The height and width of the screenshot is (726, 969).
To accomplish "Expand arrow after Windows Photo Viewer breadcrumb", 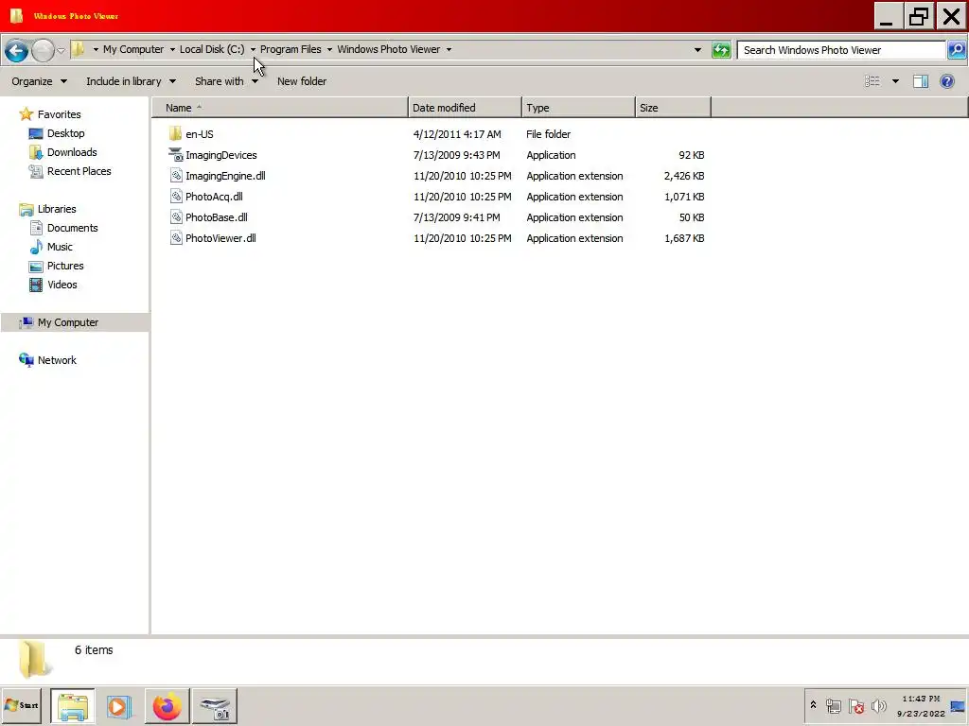I will coord(449,50).
